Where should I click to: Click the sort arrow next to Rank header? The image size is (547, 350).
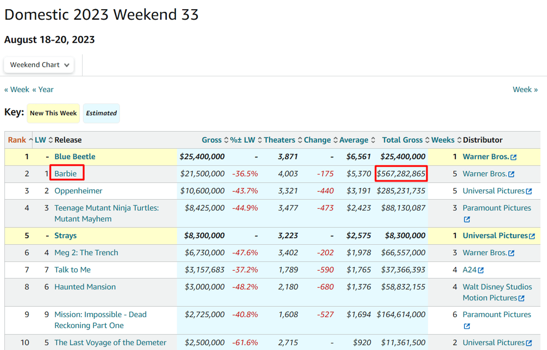point(31,140)
